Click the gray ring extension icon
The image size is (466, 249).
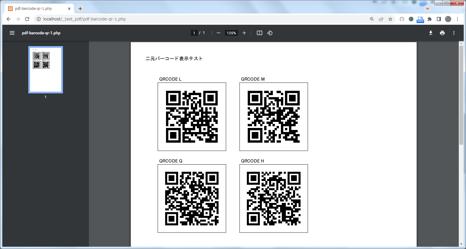(x=402, y=19)
